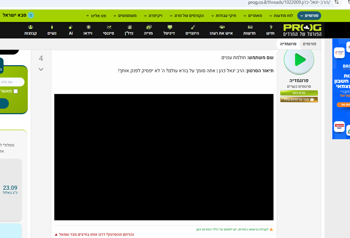Expand the הקורסים של פרוג menu
The width and height of the screenshot is (350, 238).
187,16
